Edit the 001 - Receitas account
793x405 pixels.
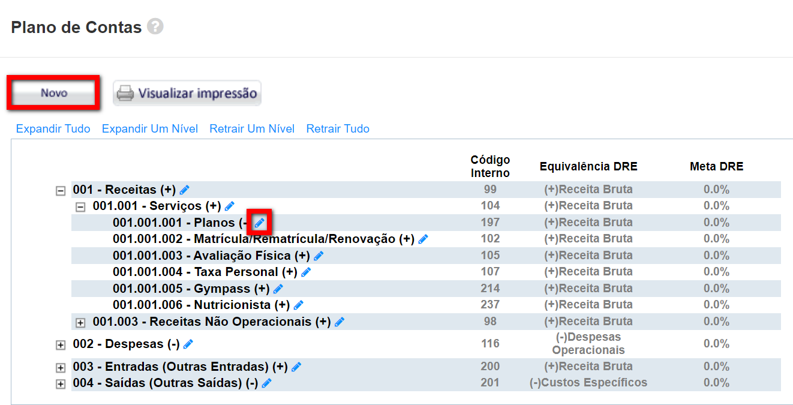184,190
